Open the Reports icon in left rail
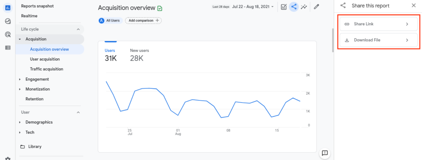This screenshot has height=160, width=422. click(x=8, y=8)
